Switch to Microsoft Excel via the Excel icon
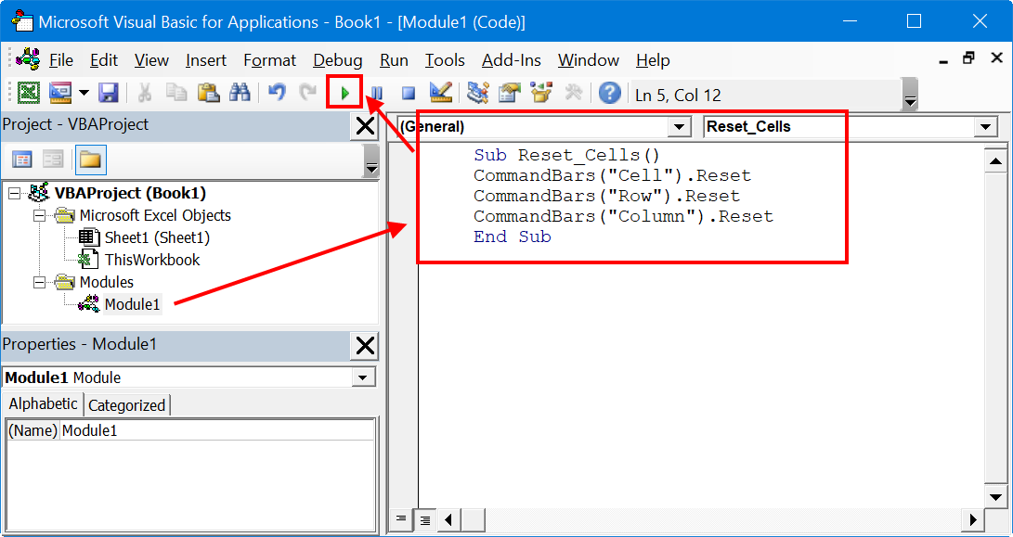Screen dimensions: 1013x537 (28, 93)
